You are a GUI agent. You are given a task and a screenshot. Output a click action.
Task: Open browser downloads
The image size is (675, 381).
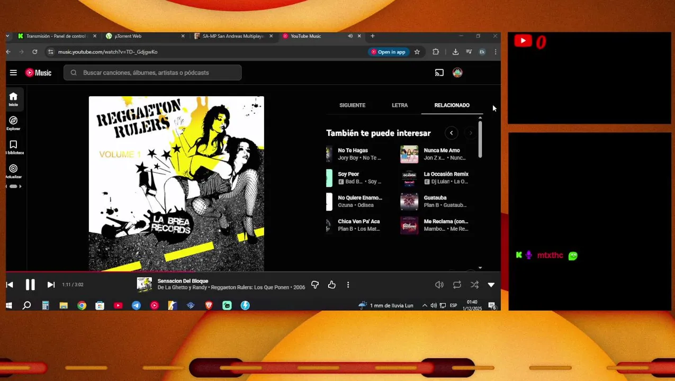coord(455,52)
